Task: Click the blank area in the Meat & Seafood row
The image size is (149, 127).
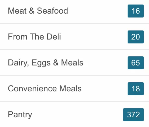Action: pyautogui.click(x=98, y=11)
